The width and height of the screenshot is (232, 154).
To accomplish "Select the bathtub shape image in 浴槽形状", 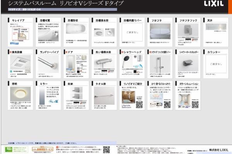I will pos(76,28).
